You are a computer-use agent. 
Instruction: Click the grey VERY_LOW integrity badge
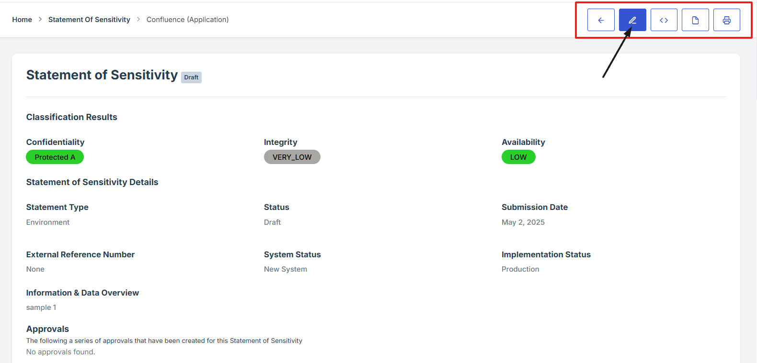(292, 157)
